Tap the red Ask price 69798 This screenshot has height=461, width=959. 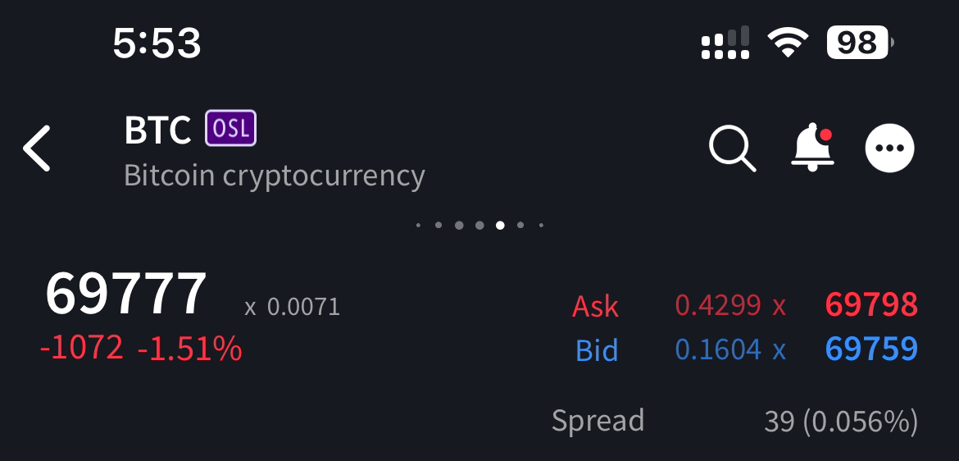point(871,304)
